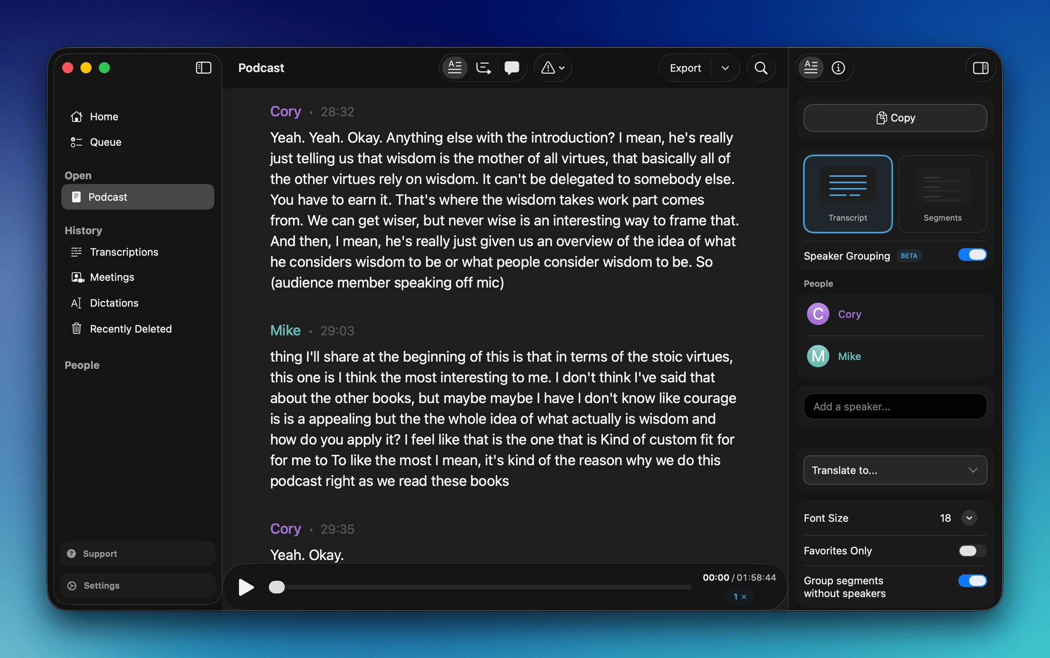Switch to Segments view mode
Viewport: 1050px width, 658px height.
pos(942,194)
